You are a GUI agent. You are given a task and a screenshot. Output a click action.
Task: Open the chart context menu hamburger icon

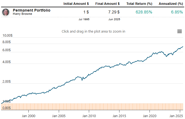[179, 31]
